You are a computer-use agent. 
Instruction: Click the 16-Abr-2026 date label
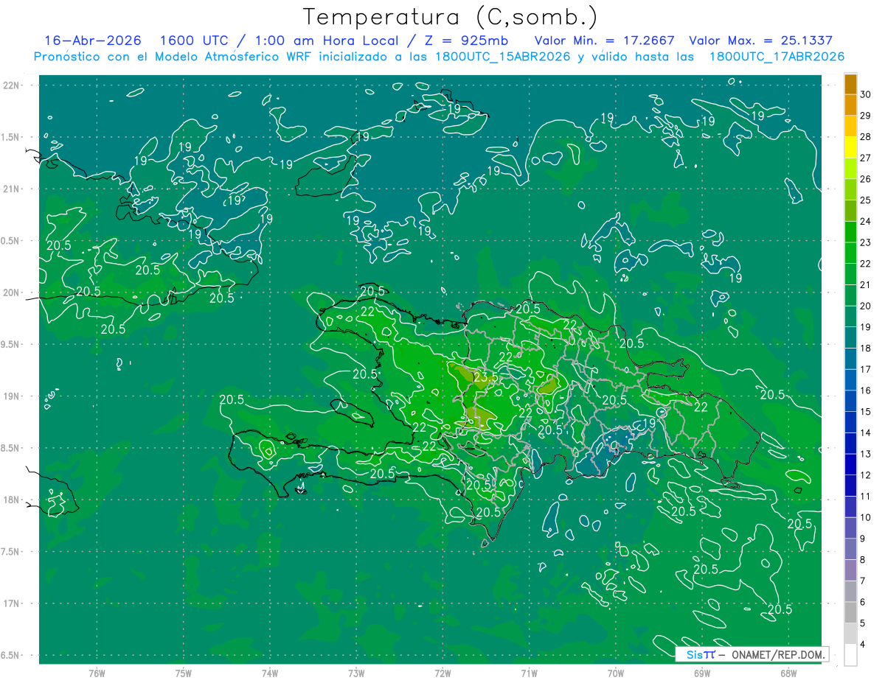click(92, 41)
